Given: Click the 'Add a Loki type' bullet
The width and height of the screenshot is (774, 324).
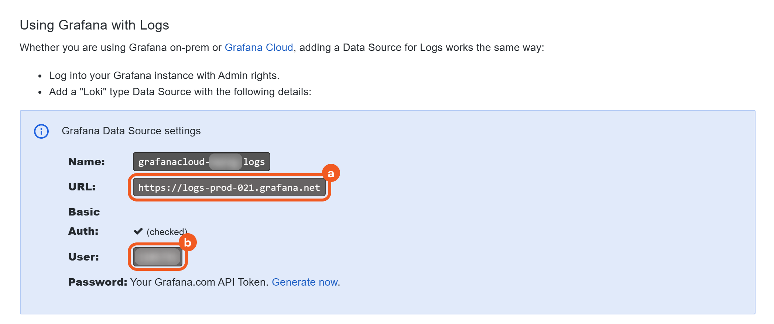Looking at the screenshot, I should tap(180, 92).
